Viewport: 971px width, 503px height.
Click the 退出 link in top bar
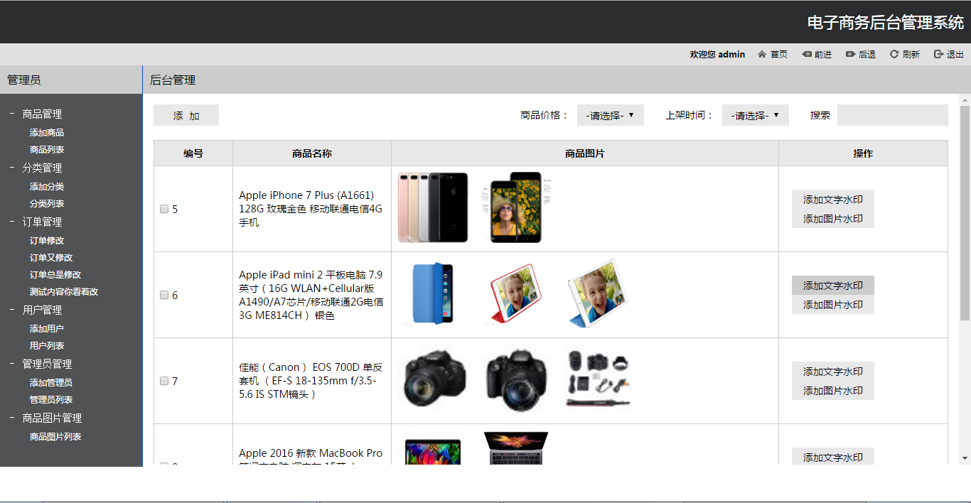[x=955, y=55]
